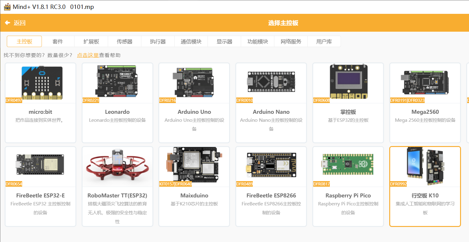This screenshot has height=242, width=469.
Task: Open the 用户库 tab
Action: click(x=324, y=42)
